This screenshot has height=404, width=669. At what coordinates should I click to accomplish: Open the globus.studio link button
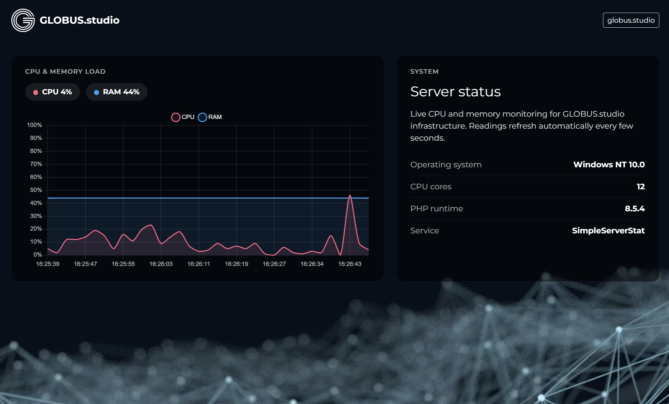(x=631, y=20)
